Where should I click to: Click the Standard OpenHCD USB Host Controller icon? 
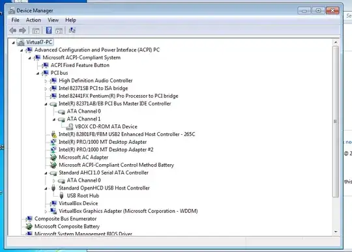[53, 188]
